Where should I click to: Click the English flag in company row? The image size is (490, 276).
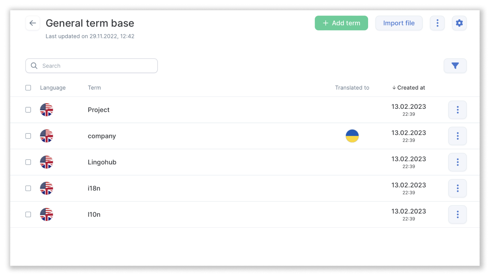point(47,136)
